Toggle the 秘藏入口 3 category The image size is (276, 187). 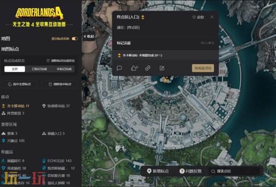53,134
